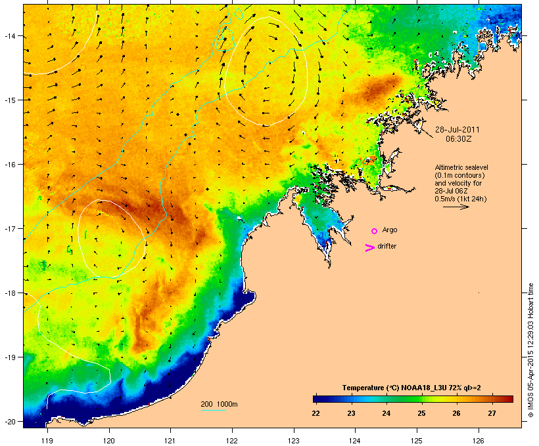This screenshot has height=446, width=539.
Task: Click the '(0.1m contours)' text
Action: 459,175
